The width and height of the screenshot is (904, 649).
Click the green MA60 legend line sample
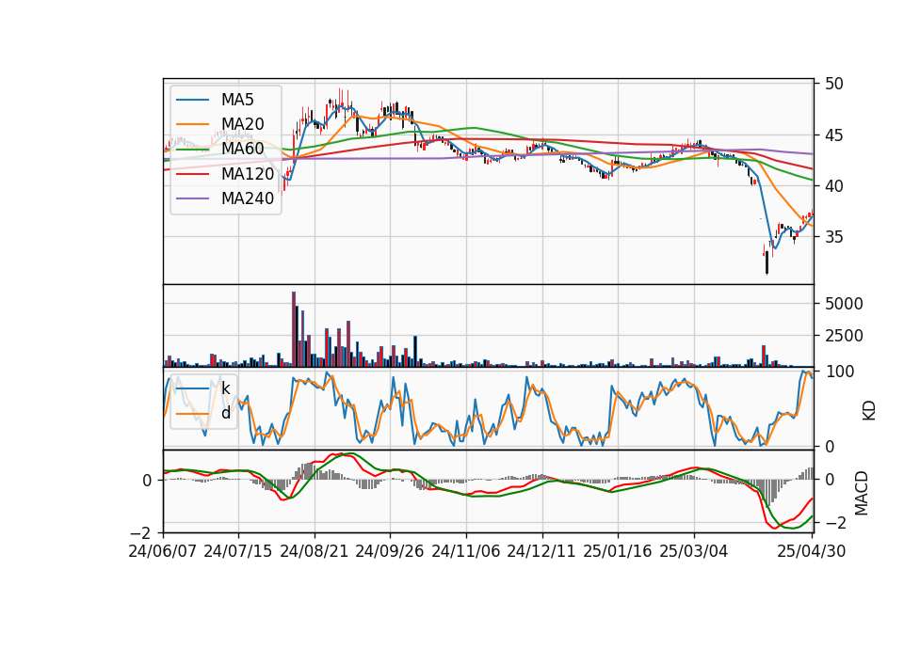[x=192, y=150]
